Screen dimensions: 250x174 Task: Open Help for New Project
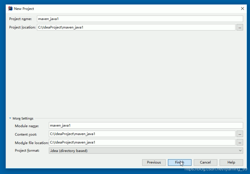(231, 162)
